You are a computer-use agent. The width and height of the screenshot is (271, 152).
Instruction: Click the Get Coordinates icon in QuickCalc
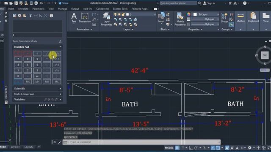[x=30, y=16]
